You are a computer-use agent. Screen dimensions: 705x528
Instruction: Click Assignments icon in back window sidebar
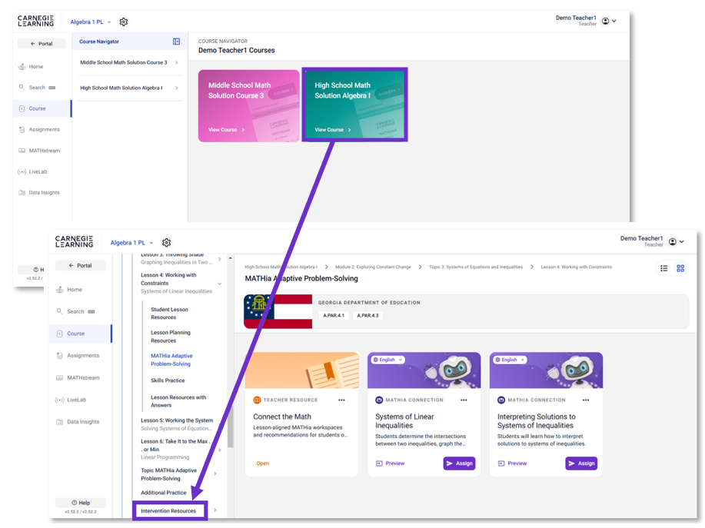(x=22, y=129)
